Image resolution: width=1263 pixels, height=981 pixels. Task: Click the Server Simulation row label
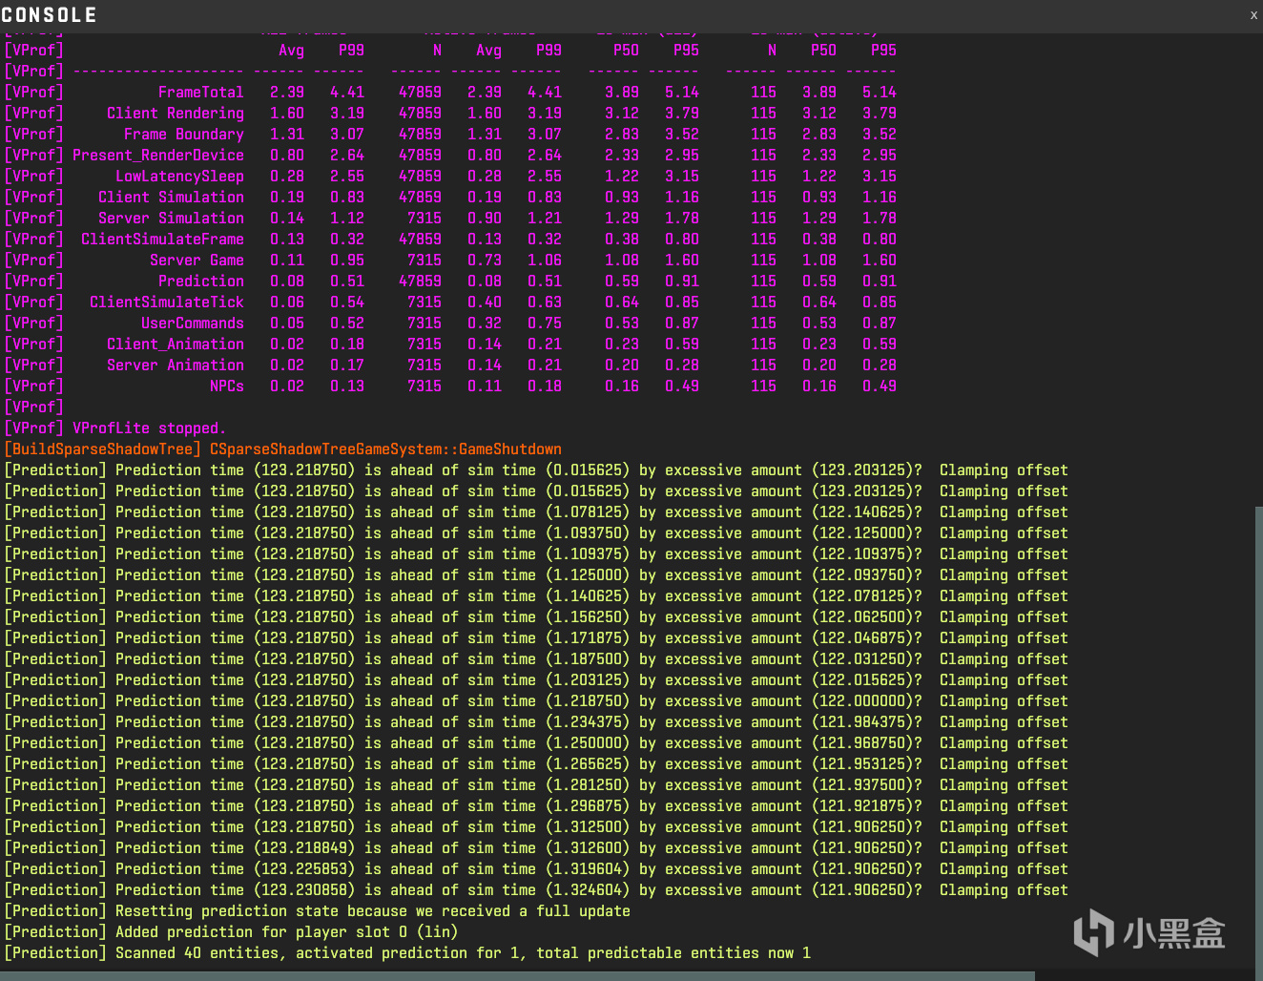click(171, 219)
